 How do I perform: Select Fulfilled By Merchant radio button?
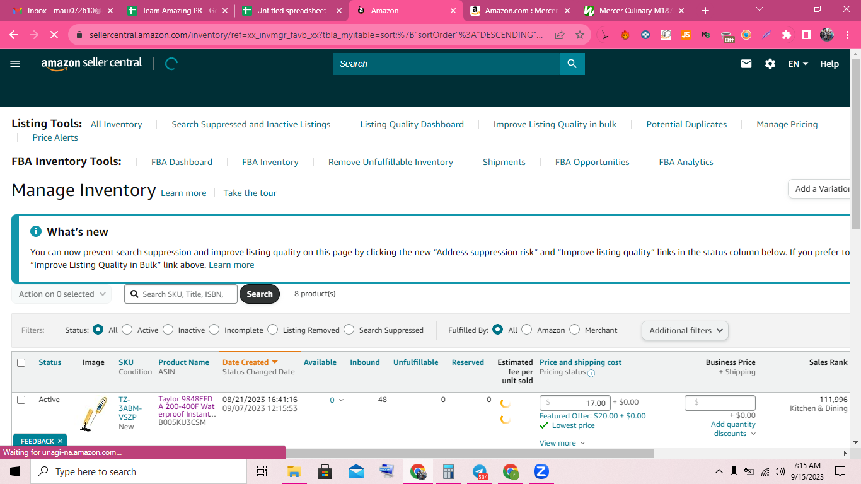point(575,330)
